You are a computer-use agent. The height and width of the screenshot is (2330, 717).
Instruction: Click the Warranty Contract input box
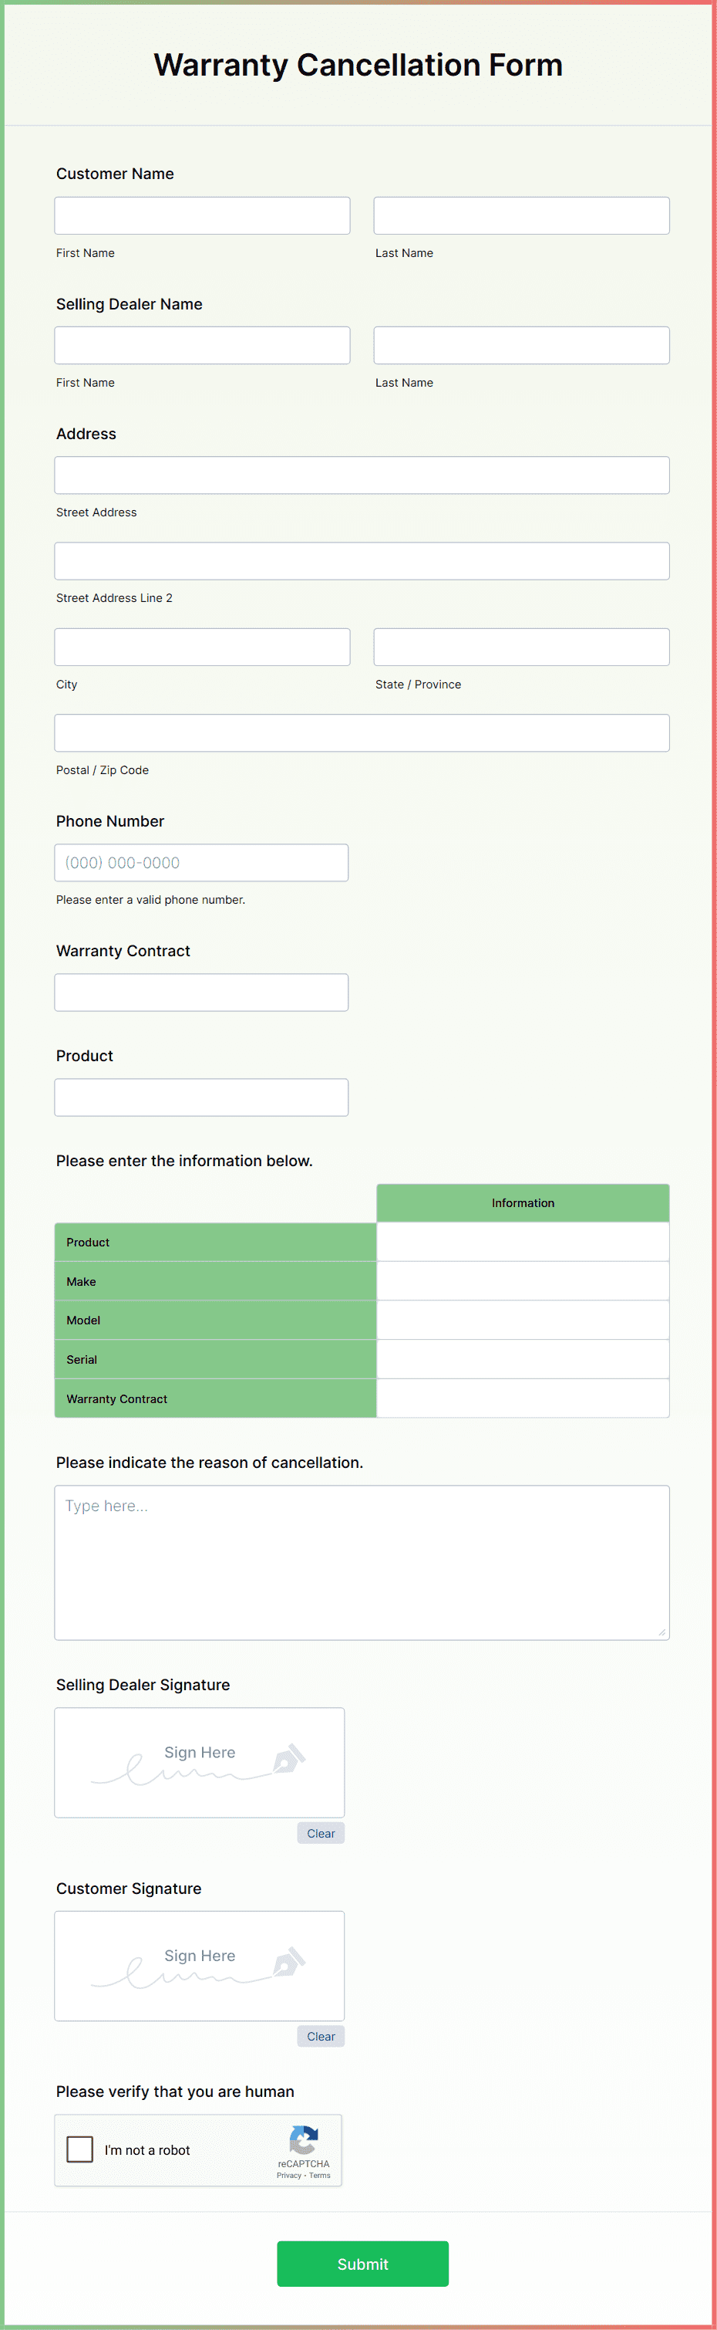coord(200,991)
